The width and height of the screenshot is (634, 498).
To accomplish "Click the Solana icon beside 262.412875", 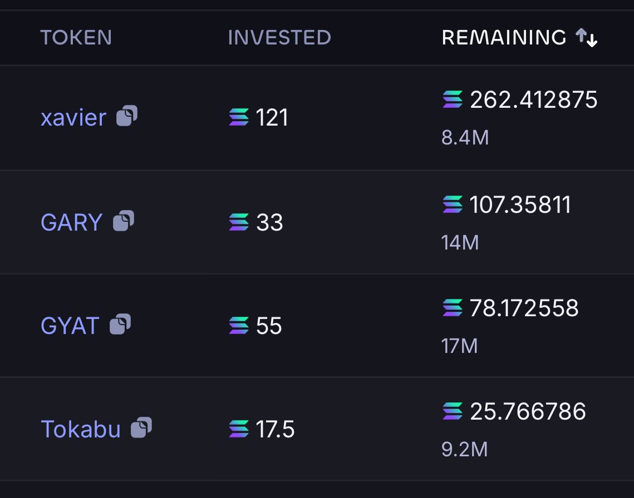I will [x=453, y=99].
